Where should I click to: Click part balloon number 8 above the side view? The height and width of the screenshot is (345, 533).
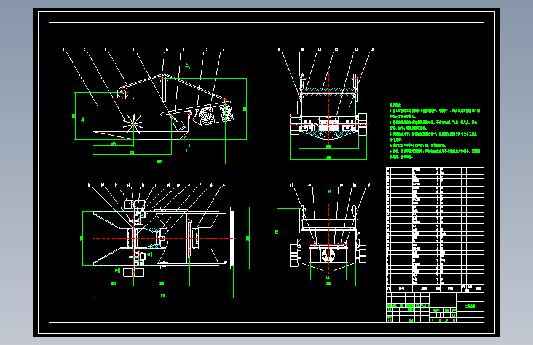[x=223, y=50]
